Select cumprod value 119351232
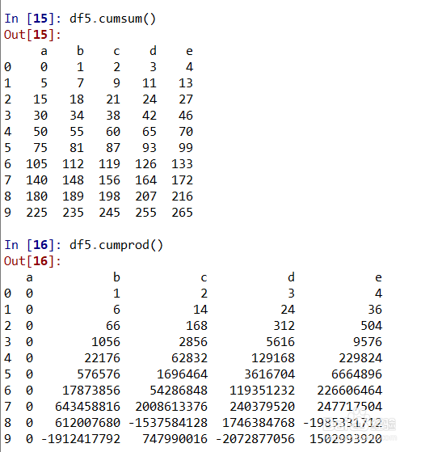 pyautogui.click(x=263, y=391)
